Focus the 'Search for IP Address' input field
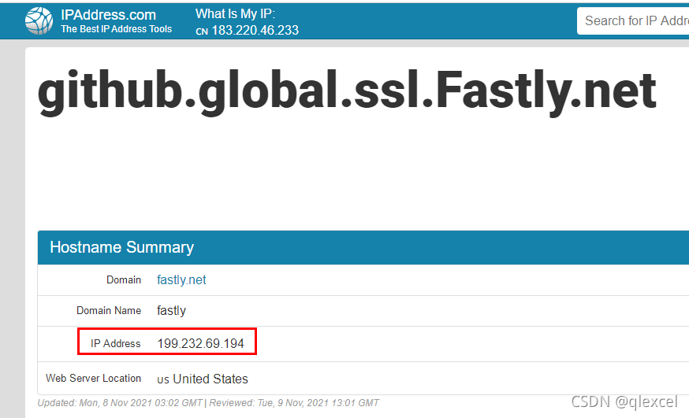This screenshot has width=689, height=418. click(633, 20)
